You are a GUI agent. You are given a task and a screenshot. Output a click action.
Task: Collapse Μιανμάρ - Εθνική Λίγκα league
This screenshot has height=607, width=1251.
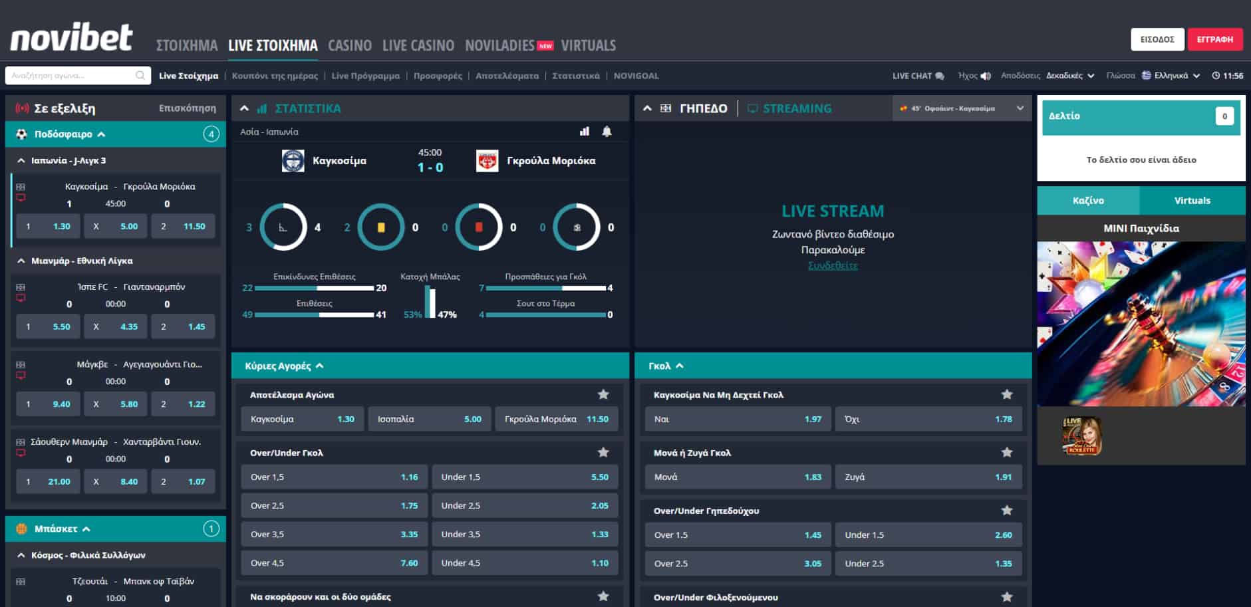click(21, 261)
